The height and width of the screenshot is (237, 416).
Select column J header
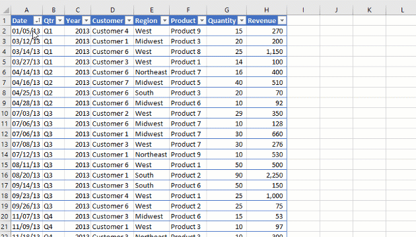click(x=336, y=10)
